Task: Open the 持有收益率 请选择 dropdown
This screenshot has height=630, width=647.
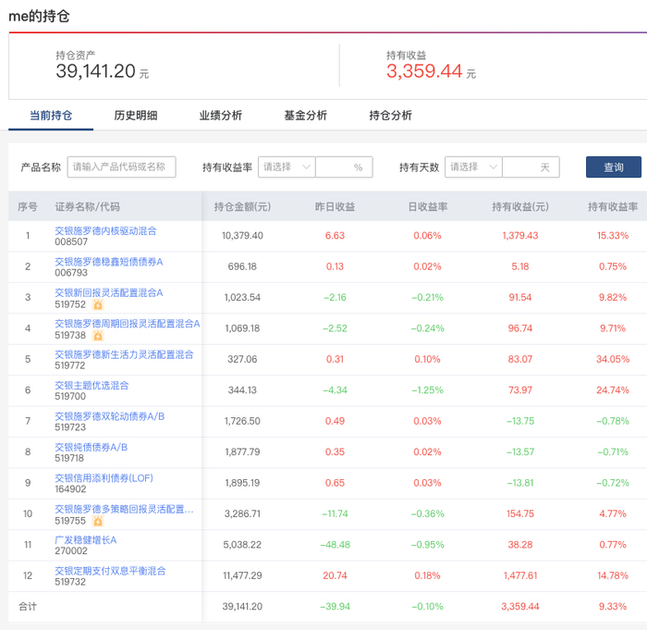Action: click(287, 167)
